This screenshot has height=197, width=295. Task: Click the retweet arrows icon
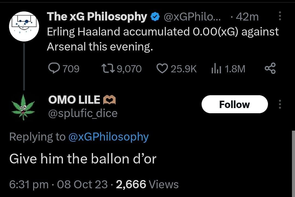[x=108, y=68]
